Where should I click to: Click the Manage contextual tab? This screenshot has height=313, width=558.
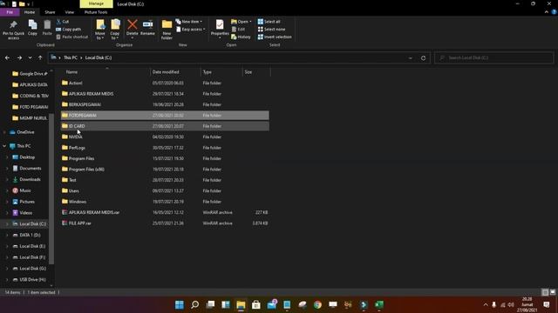coord(96,3)
